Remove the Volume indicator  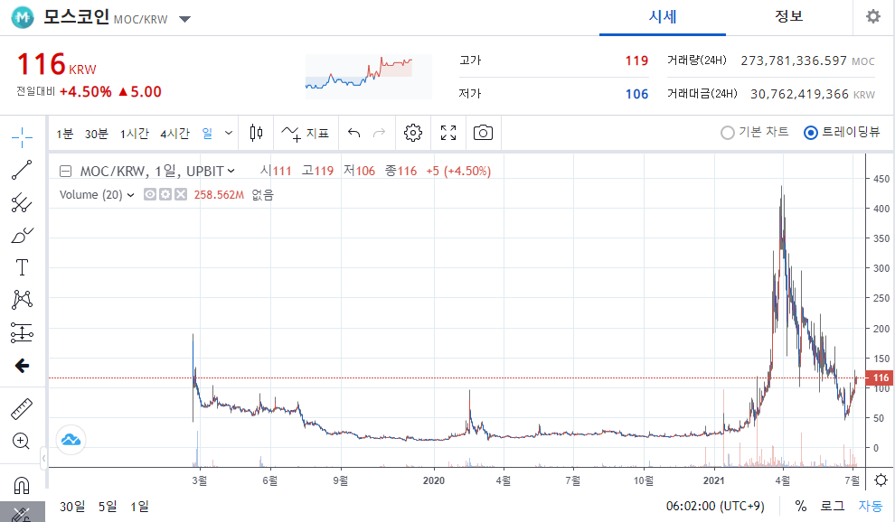coord(181,194)
